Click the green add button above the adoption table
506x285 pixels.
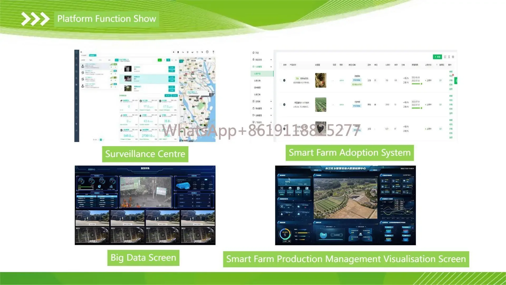(437, 57)
